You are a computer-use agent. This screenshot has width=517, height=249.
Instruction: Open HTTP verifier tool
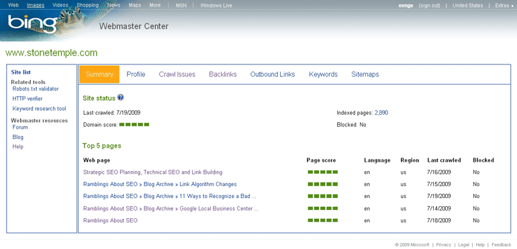(28, 99)
